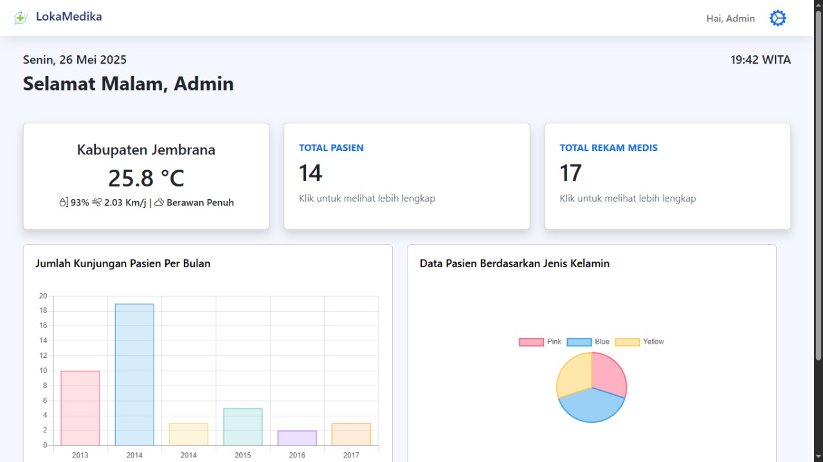Screen dimensions: 823x462
Task: Click the purple 2016 bar
Action: tap(297, 438)
